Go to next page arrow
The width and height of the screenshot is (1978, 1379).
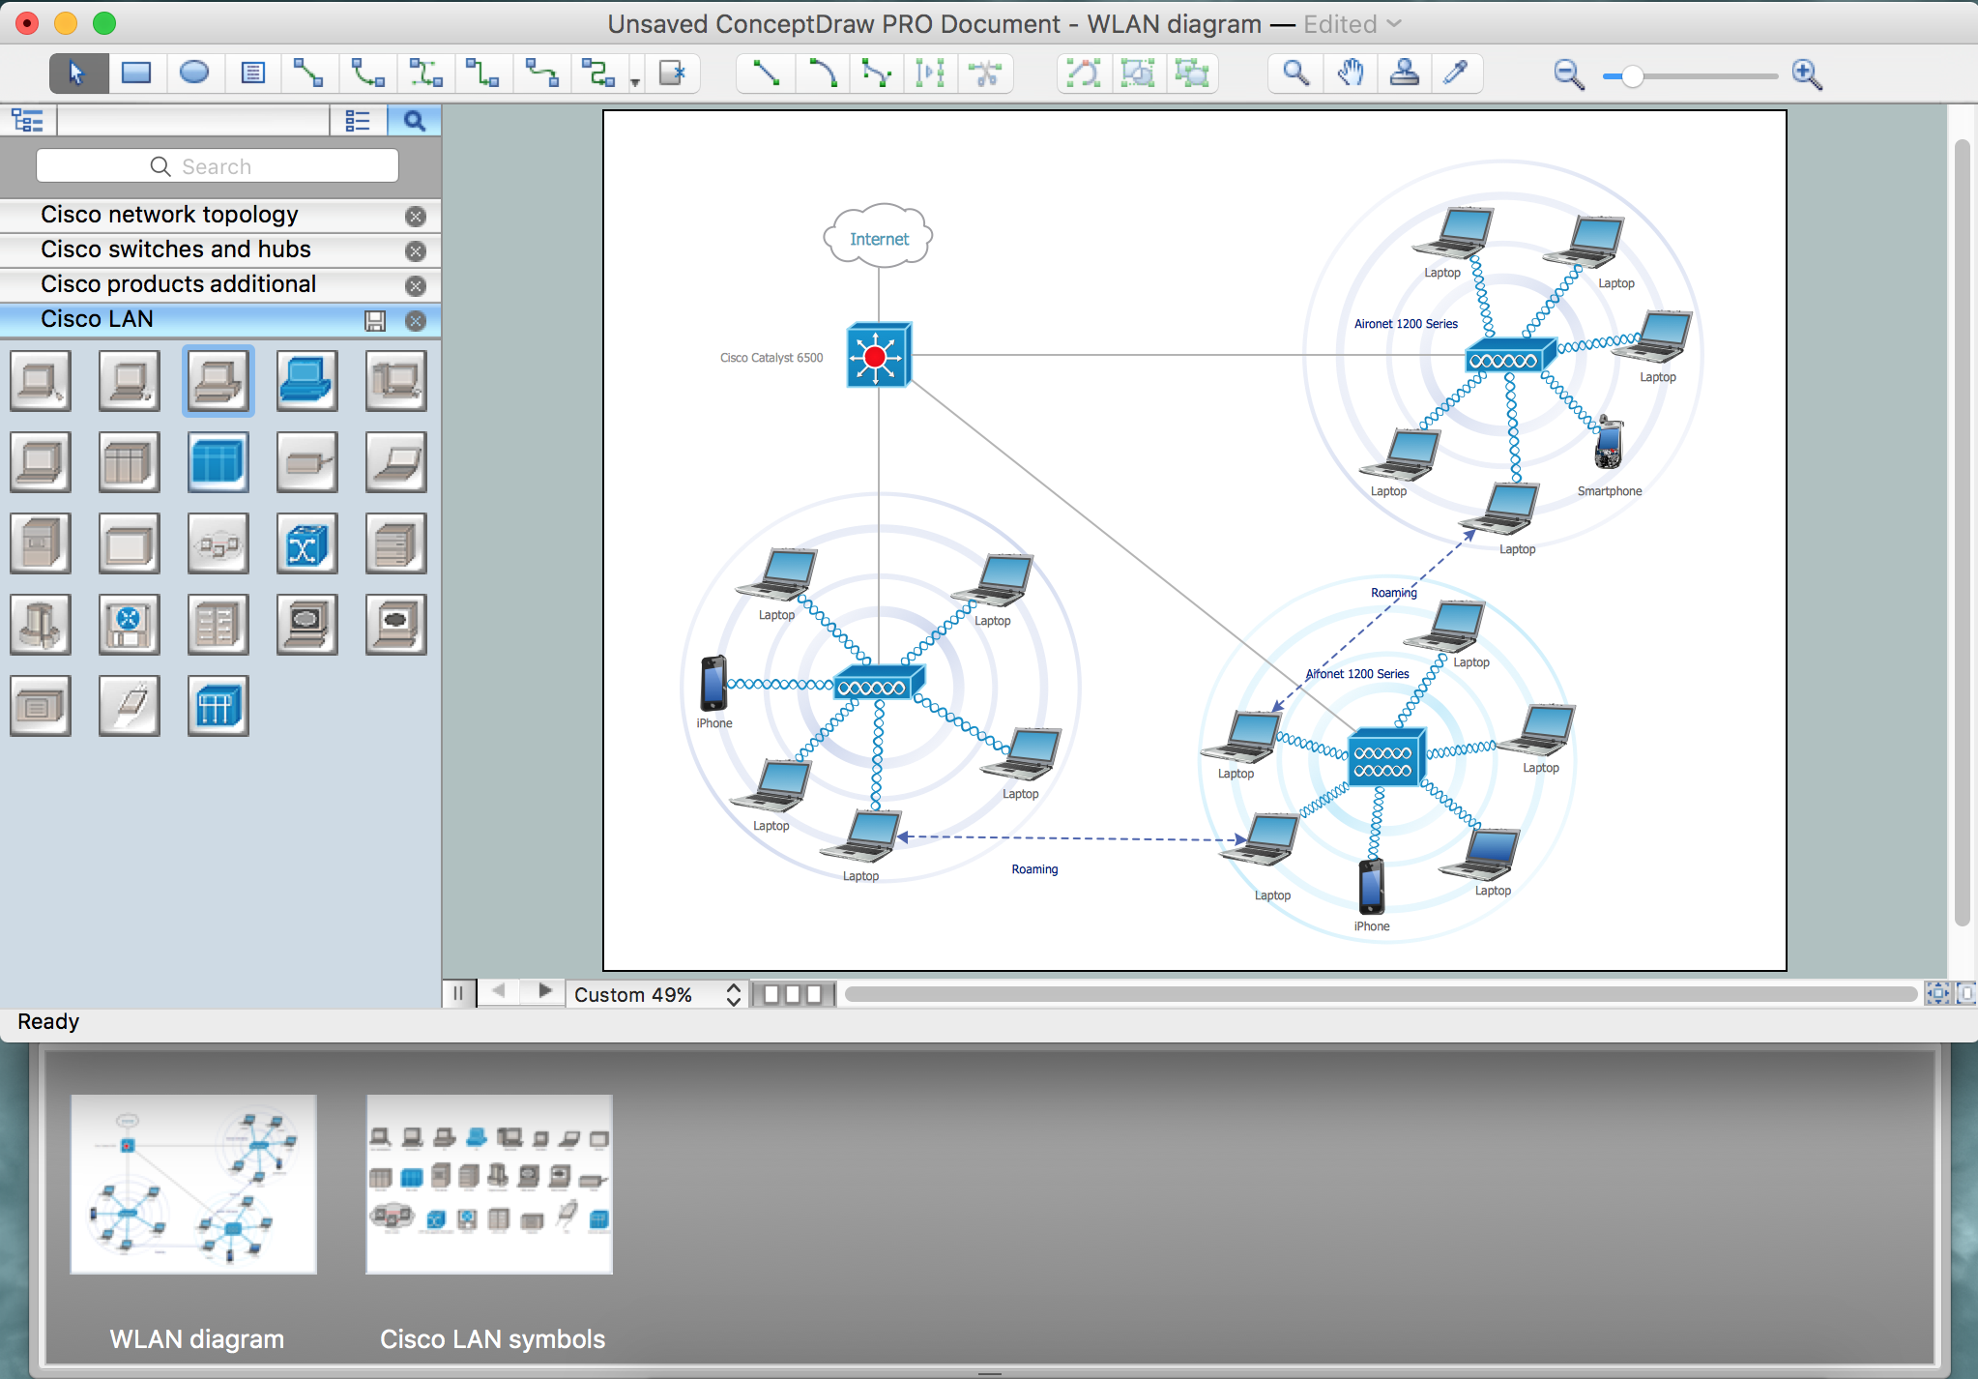[x=544, y=991]
